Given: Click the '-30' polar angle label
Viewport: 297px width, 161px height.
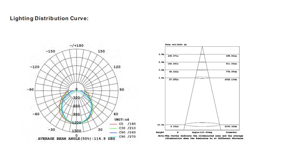Looking at the screenshot, I should pyautogui.click(x=52, y=130).
